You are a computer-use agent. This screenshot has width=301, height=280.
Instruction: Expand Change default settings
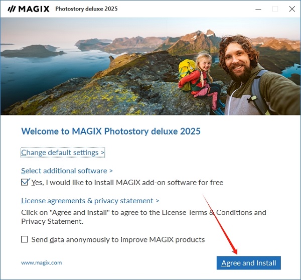(x=63, y=152)
